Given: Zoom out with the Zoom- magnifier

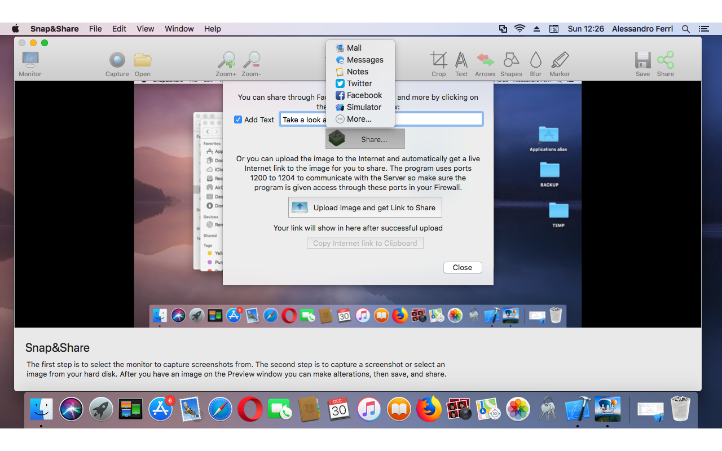Looking at the screenshot, I should click(251, 64).
